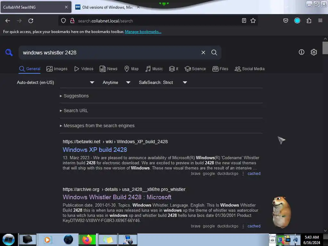Click the betawiki.net result URL
The height and width of the screenshot is (246, 328).
[115, 142]
